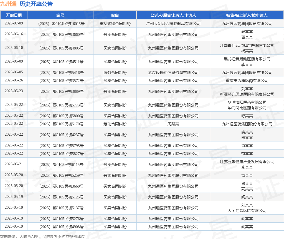The width and height of the screenshot is (284, 239).
Task: Select case number 鄂0105民初4805号
Action: (61, 48)
